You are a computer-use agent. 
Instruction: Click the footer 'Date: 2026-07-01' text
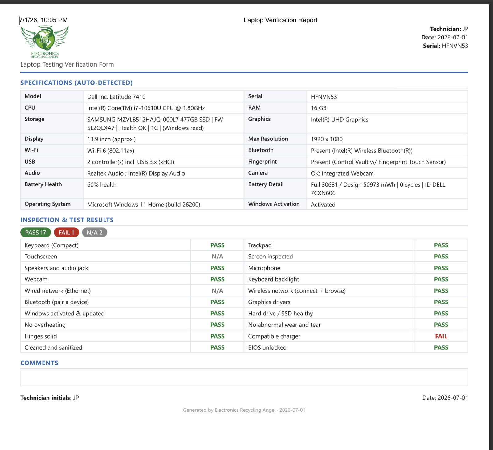click(x=445, y=398)
